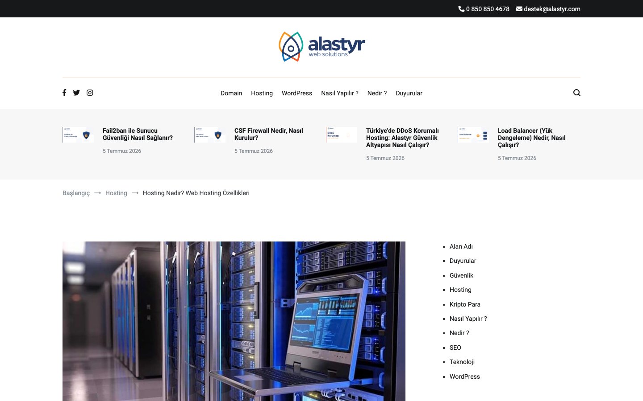Click '5 Temmuz 2026' date under Load Balancer article
The height and width of the screenshot is (401, 643).
(x=517, y=158)
